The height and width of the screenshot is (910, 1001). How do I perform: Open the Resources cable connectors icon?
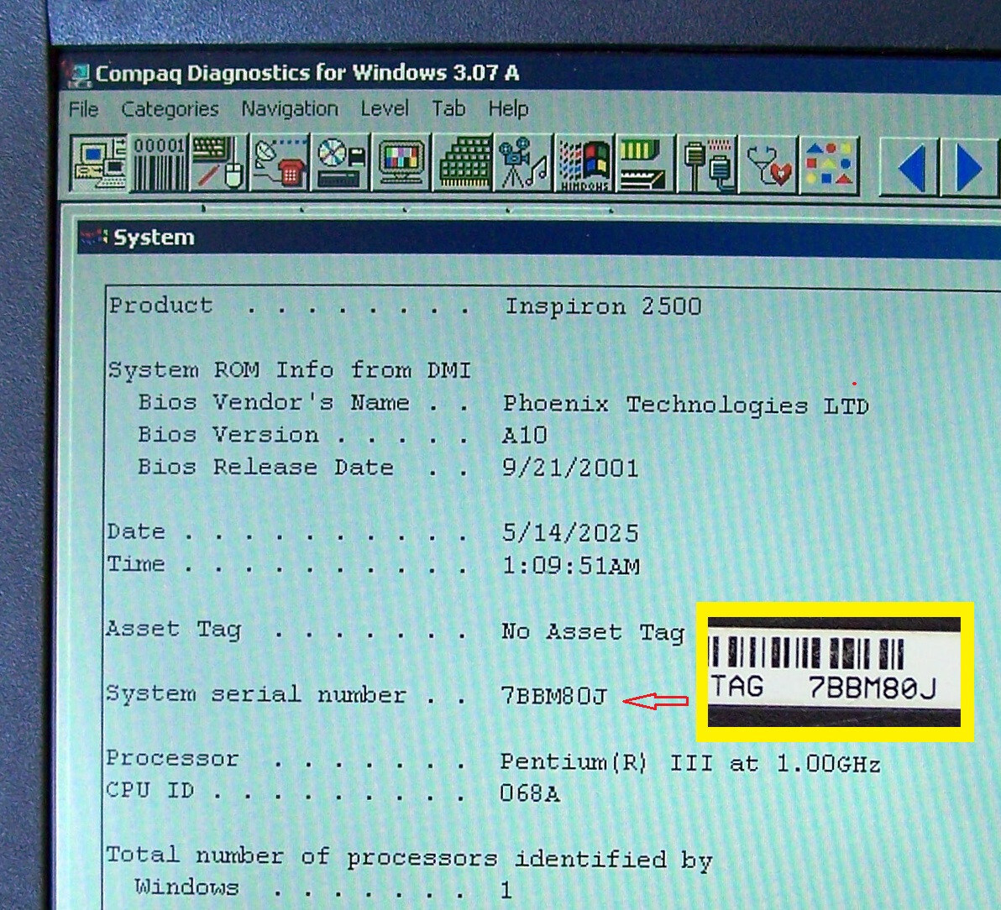707,164
